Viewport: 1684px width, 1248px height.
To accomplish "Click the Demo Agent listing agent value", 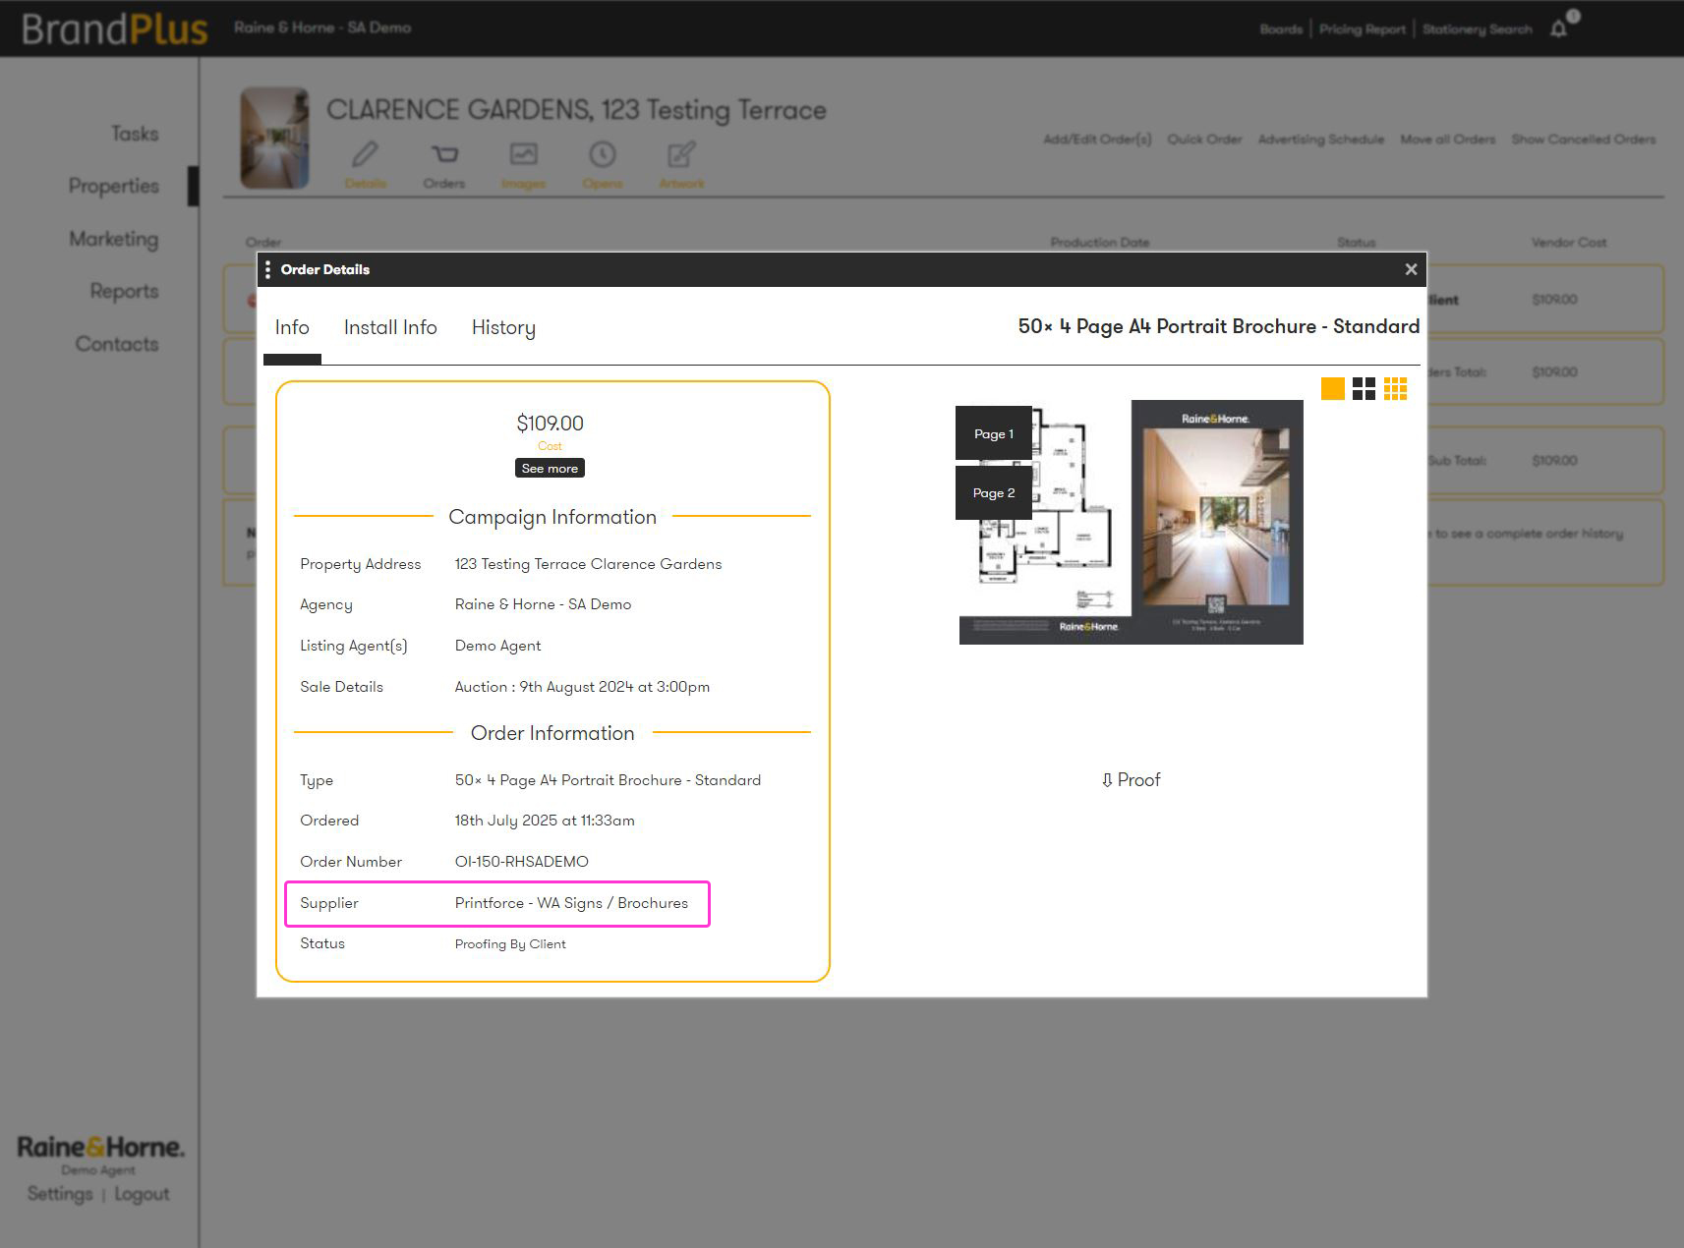I will click(497, 646).
